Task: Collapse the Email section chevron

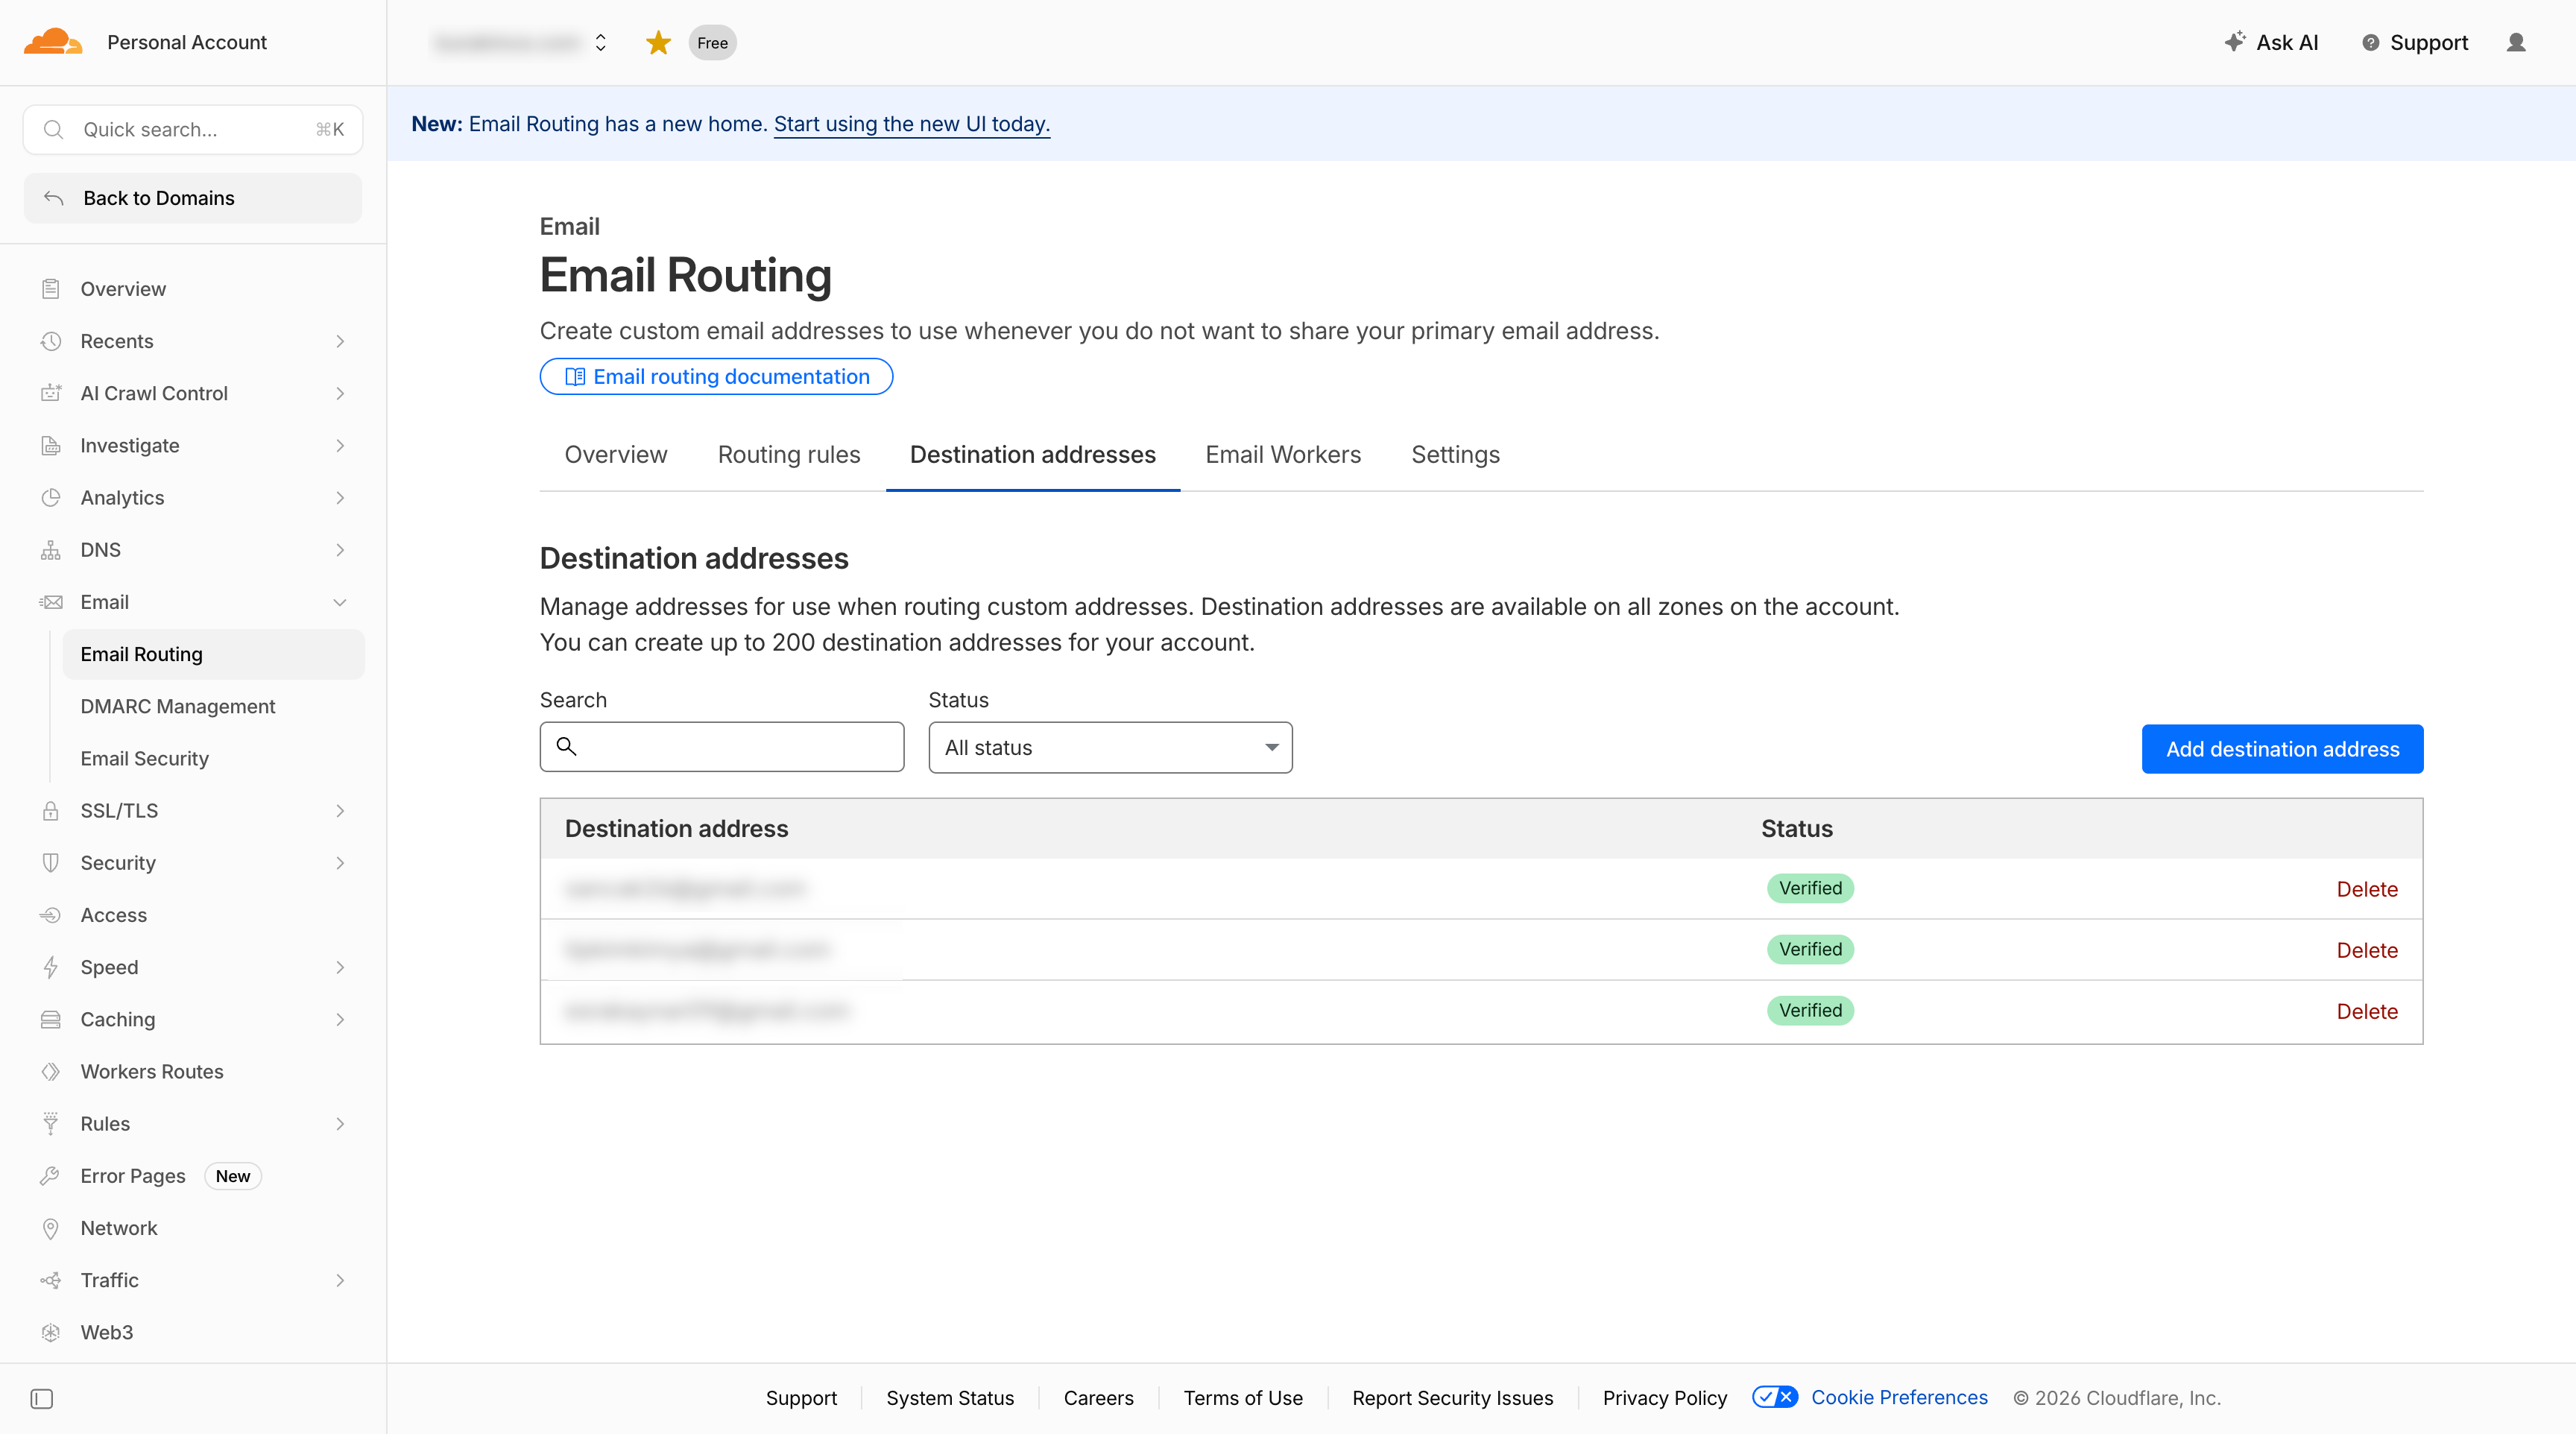Action: 340,602
